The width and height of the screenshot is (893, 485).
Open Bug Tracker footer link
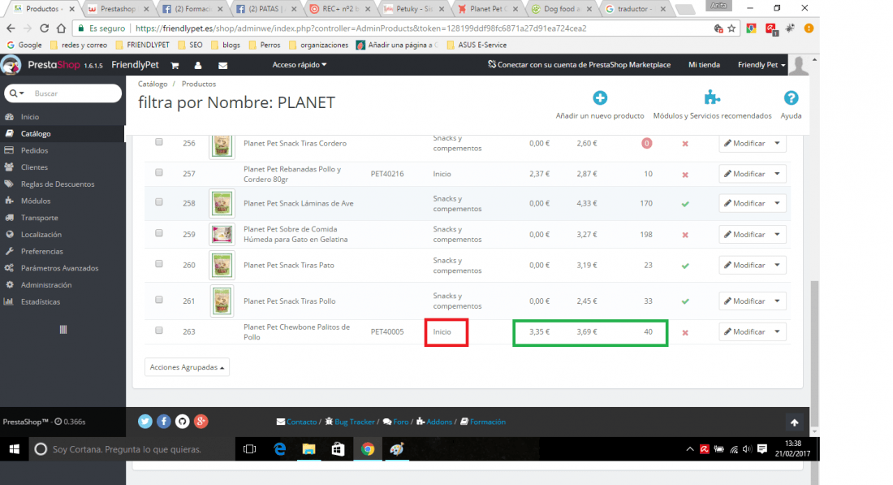pyautogui.click(x=354, y=422)
